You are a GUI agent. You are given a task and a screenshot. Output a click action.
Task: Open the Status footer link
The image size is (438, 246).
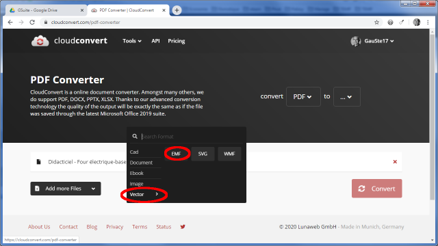pyautogui.click(x=164, y=227)
